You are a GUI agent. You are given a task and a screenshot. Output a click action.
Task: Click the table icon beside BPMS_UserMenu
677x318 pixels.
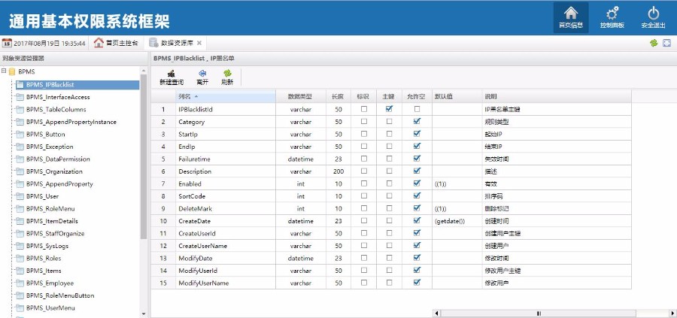click(x=20, y=308)
